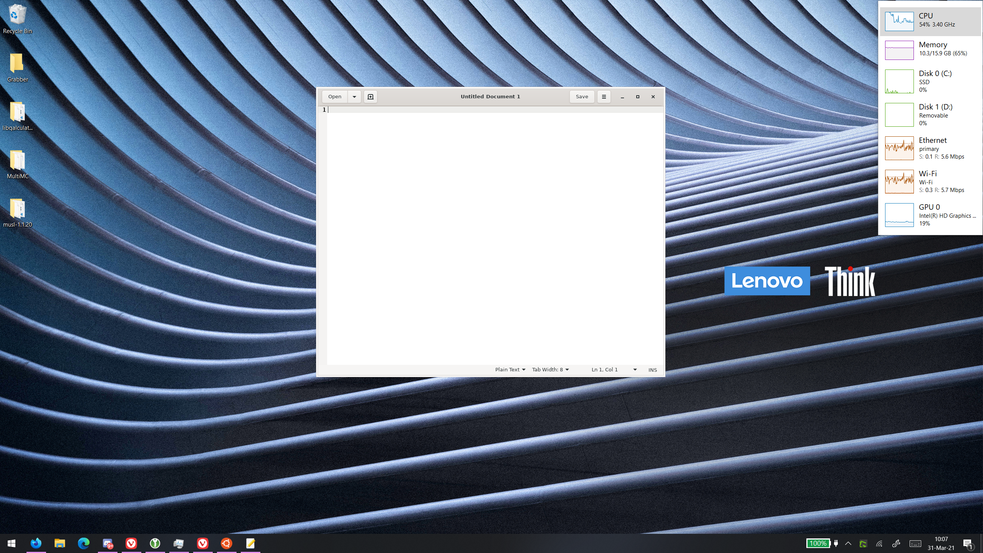Open the touch keyboard tray icon
983x553 pixels.
tap(915, 543)
